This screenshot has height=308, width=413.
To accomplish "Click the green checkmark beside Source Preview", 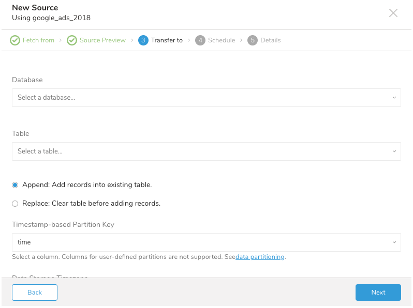I will pyautogui.click(x=72, y=40).
